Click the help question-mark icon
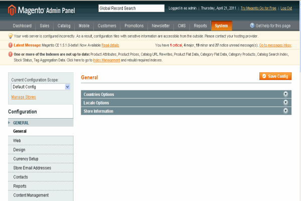Viewport: 301px width, 201px height. click(x=252, y=26)
